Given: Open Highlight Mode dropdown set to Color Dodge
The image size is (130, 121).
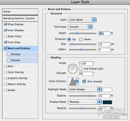Looking at the screenshot, I should (x=85, y=89).
